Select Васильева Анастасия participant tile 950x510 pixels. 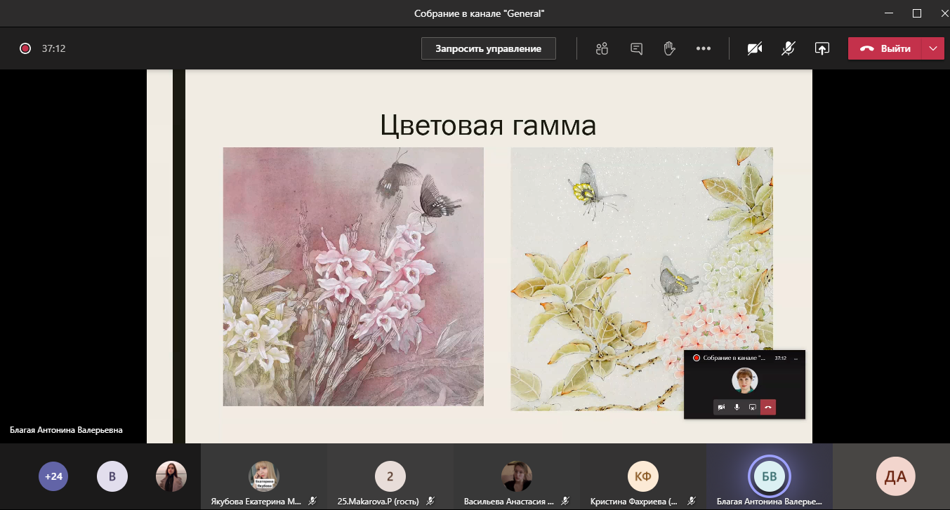point(516,476)
